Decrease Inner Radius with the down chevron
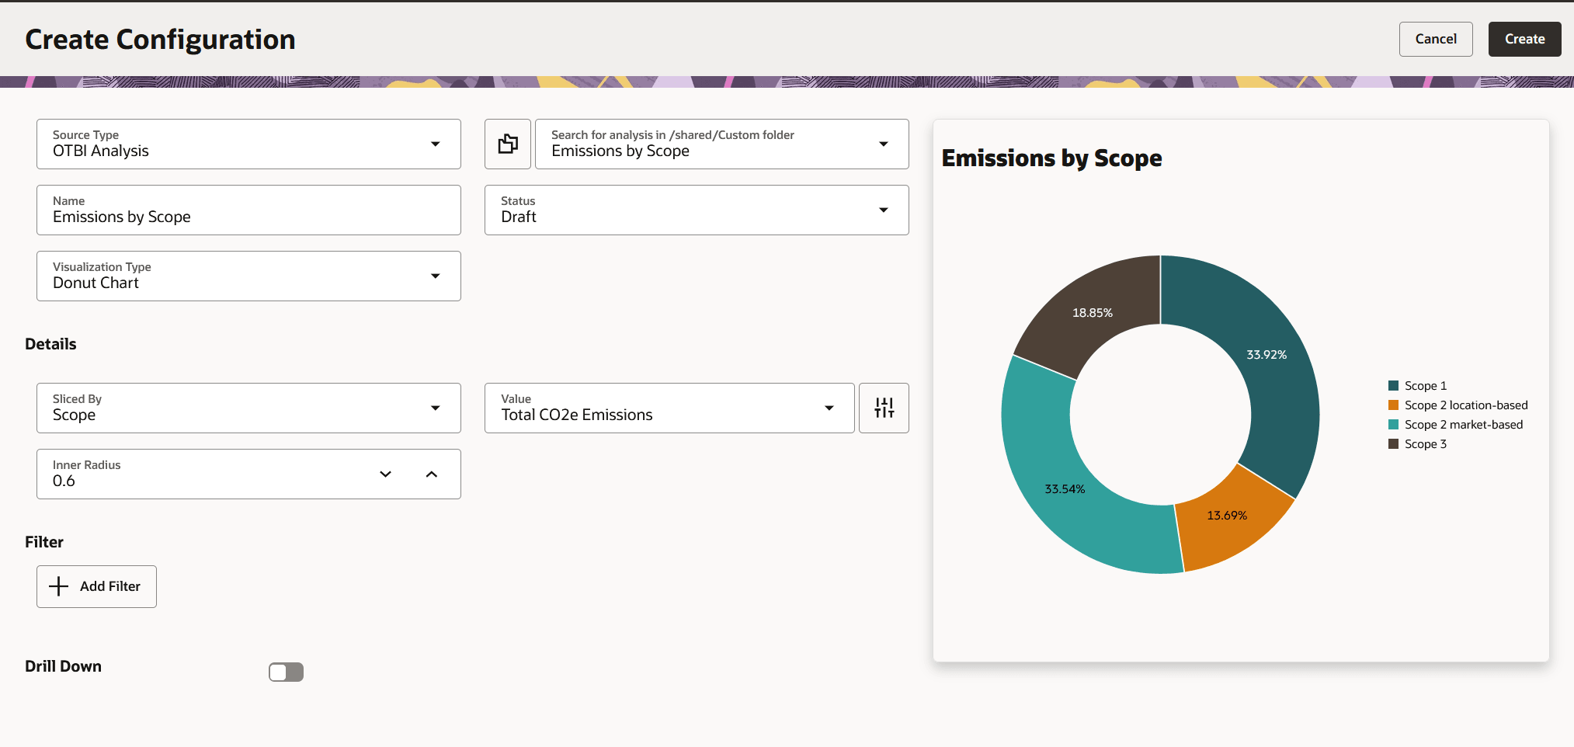 (385, 474)
